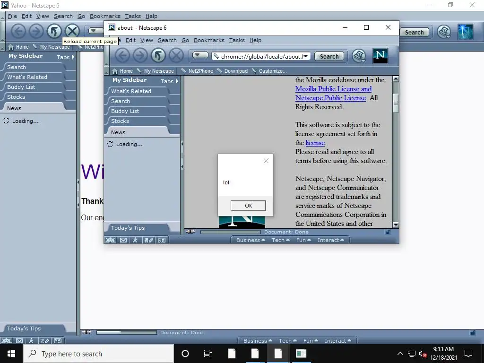Expand the Interact menu in the Yahoo window taskbar
Viewport: 484px width, 363px height.
pos(337,341)
